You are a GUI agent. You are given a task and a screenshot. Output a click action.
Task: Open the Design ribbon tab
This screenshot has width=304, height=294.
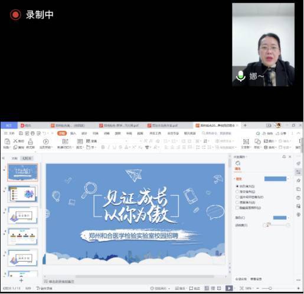pyautogui.click(x=84, y=133)
